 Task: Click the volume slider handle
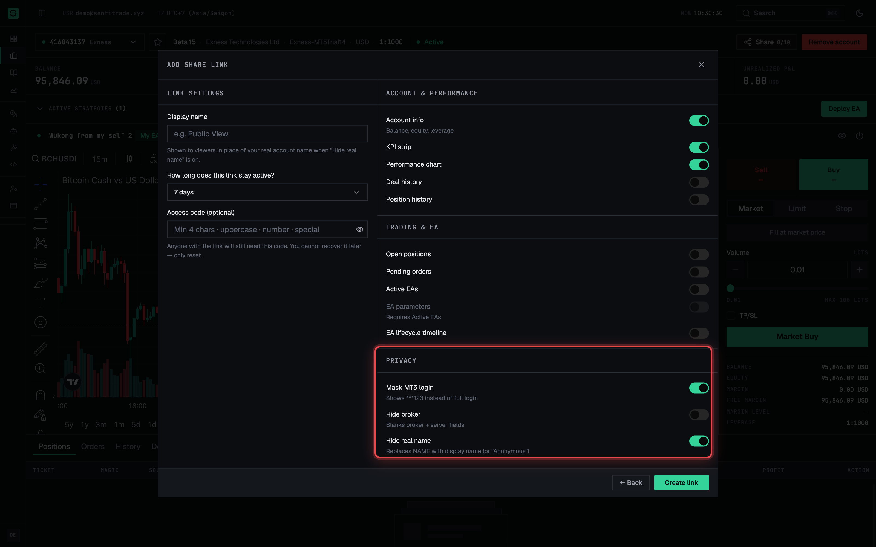click(730, 288)
